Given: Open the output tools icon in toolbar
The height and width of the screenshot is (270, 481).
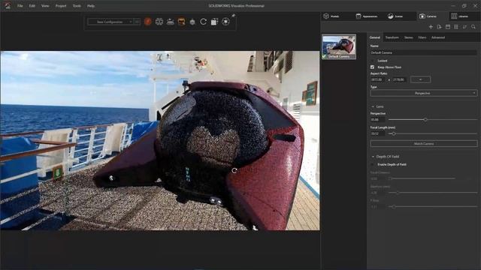Looking at the screenshot, I should coord(214,22).
